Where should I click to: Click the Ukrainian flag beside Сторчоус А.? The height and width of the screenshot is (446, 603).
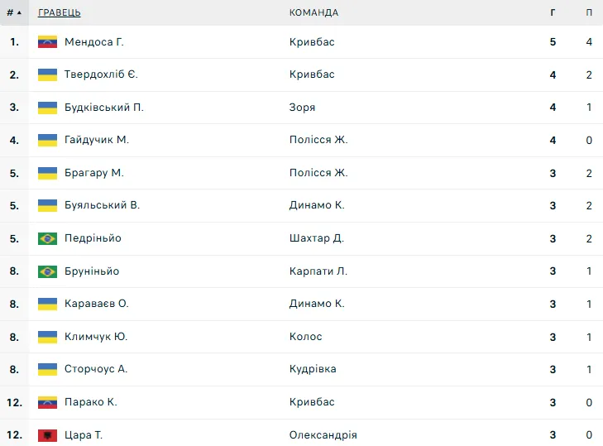[x=47, y=369]
